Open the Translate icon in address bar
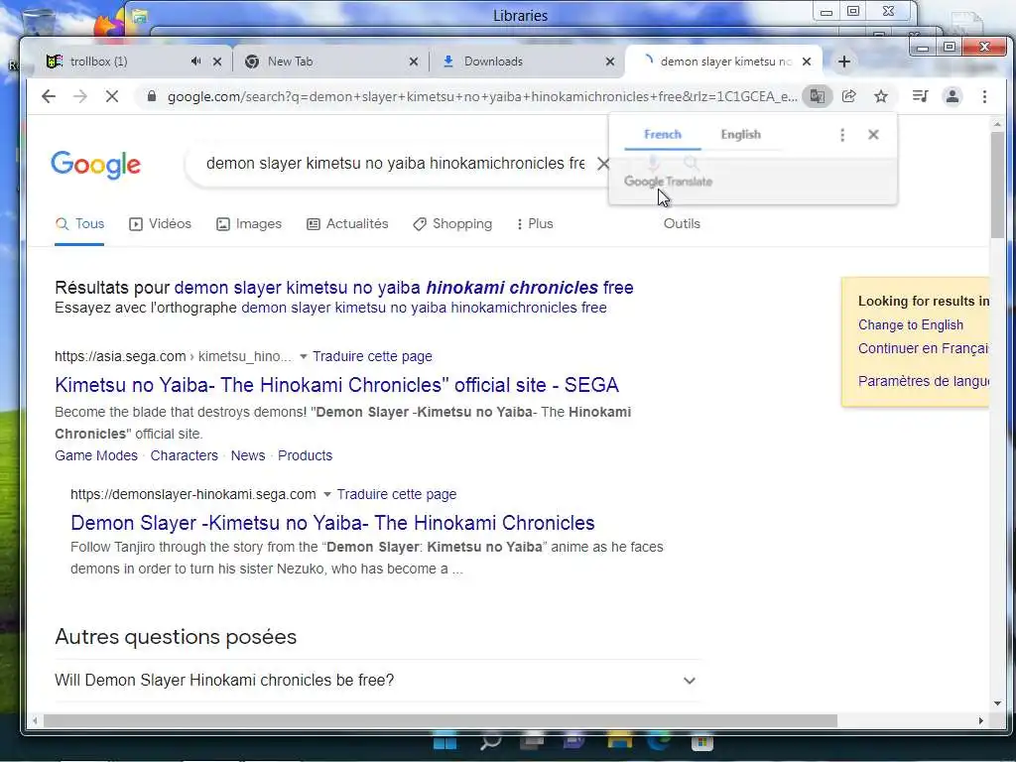The height and width of the screenshot is (762, 1016). coord(818,96)
